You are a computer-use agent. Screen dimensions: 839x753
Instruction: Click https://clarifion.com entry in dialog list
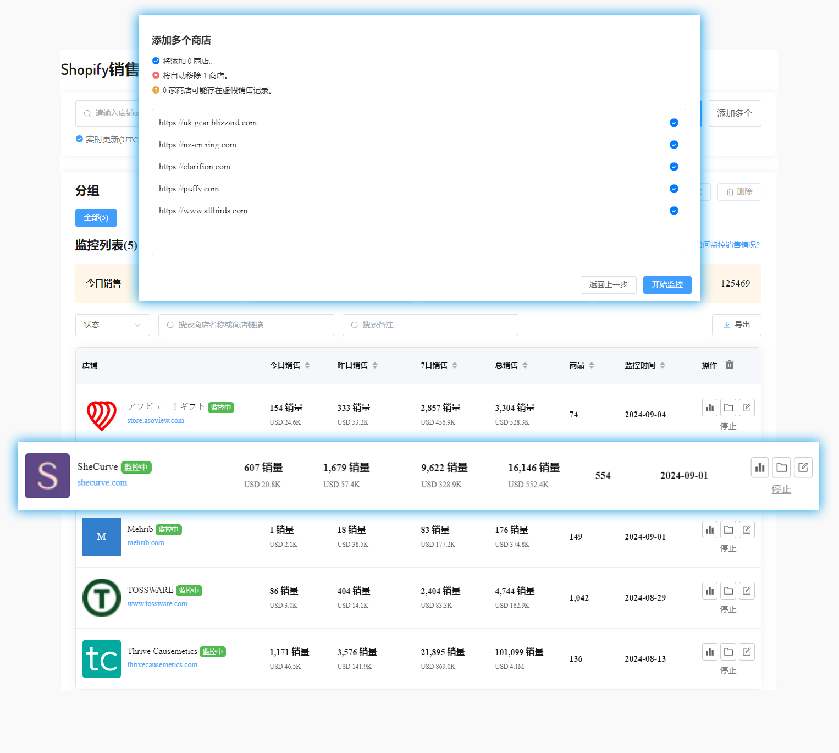[x=195, y=167]
